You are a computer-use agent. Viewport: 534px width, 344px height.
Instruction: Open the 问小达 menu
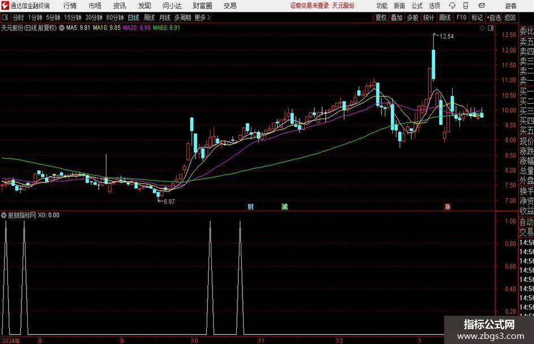tap(172, 6)
